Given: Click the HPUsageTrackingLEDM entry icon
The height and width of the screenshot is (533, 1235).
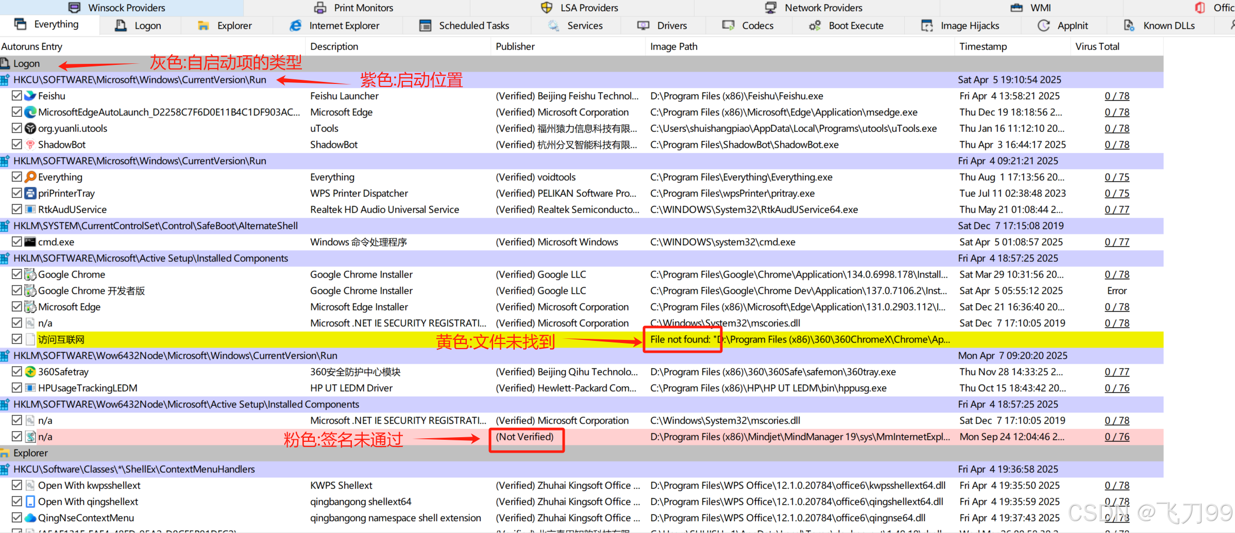Looking at the screenshot, I should [30, 388].
